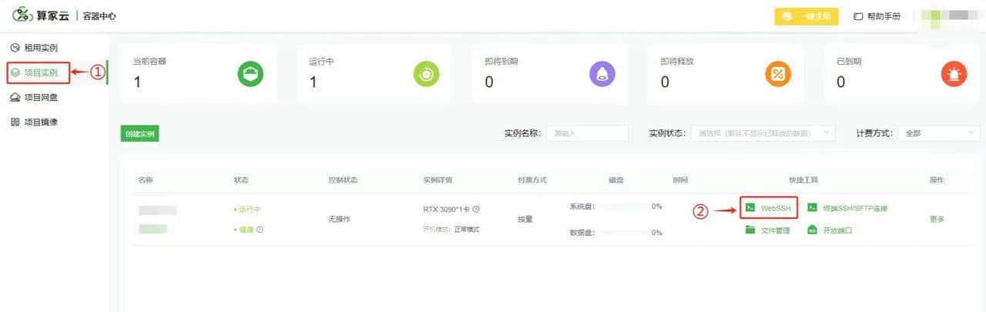The height and width of the screenshot is (312, 986).
Task: Click the green container icon beside 当前容器
Action: (x=251, y=73)
